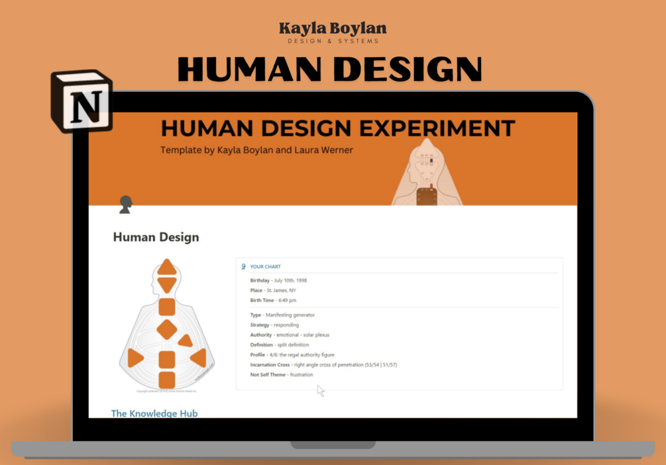Screen dimensions: 666x465
Task: Click the Authority emotional solar plexus line
Action: (290, 335)
